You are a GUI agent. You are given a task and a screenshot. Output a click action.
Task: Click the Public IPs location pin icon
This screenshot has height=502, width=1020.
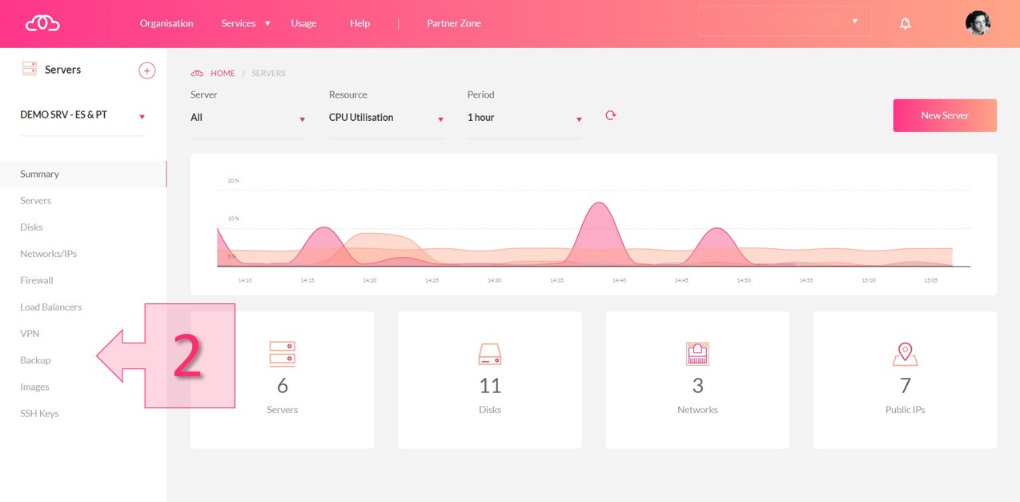click(905, 353)
